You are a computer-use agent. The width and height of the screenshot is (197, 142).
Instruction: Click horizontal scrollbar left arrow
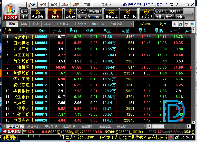click(x=149, y=126)
